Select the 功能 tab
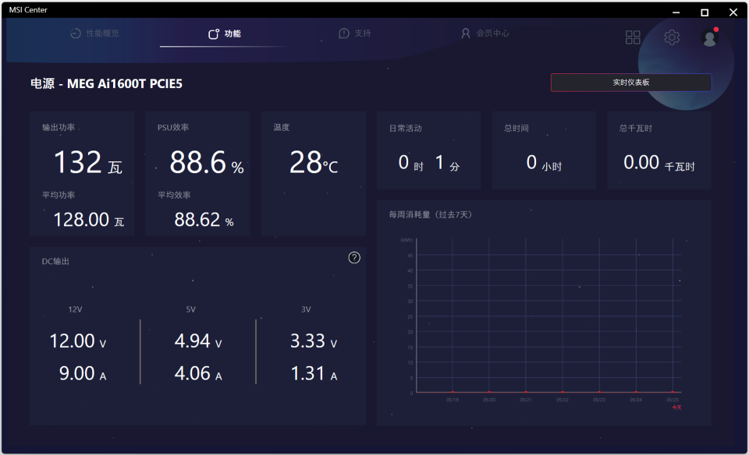This screenshot has height=455, width=749. 225,34
